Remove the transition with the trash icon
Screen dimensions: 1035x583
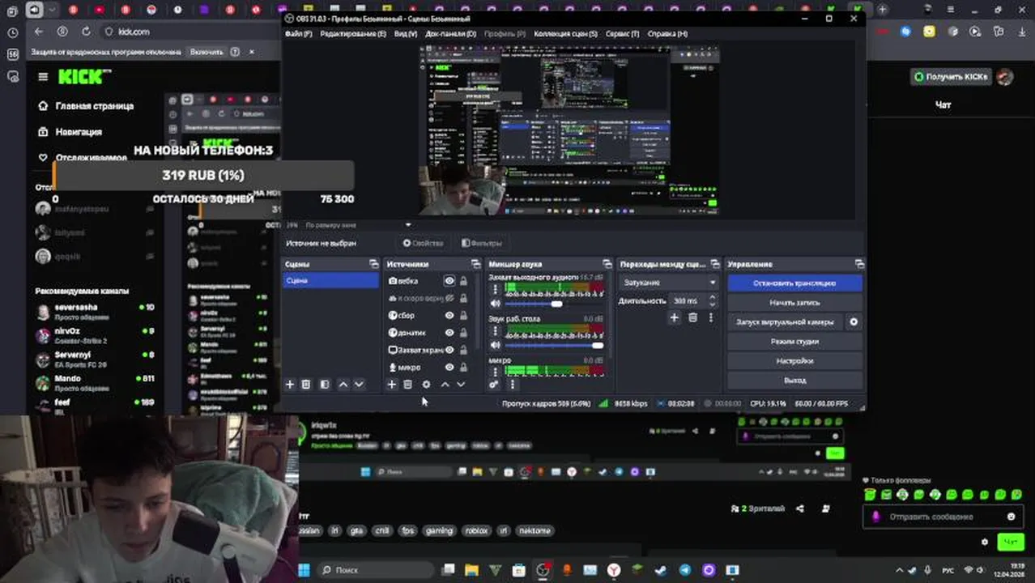(692, 318)
